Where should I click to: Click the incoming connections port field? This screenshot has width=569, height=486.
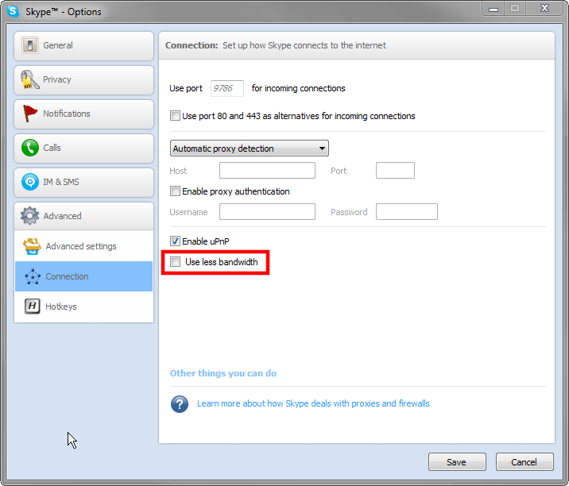(226, 89)
